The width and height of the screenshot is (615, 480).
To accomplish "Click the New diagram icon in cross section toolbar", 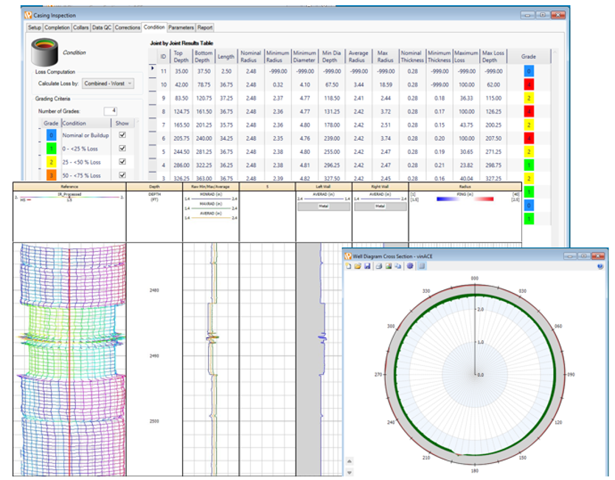I will click(348, 267).
